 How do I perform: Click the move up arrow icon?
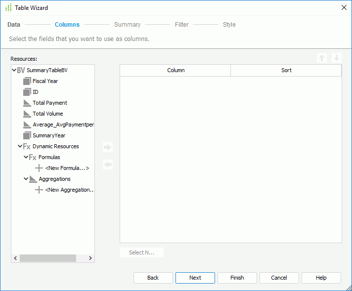coord(322,58)
